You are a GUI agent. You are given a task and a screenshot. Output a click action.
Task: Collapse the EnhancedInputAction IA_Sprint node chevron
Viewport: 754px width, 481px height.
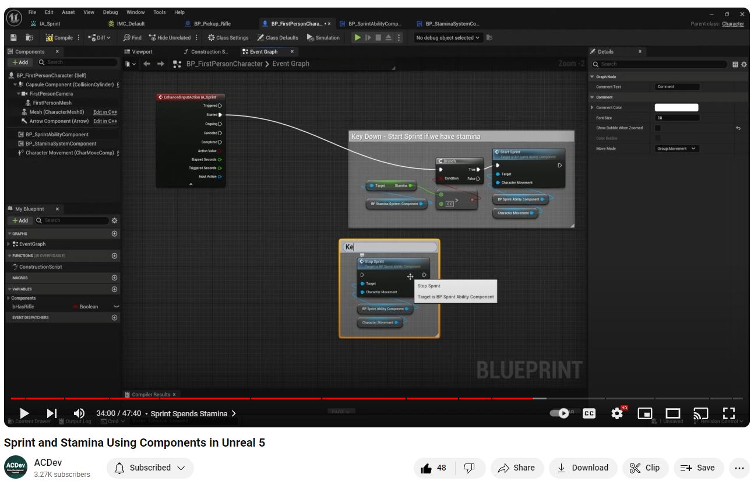click(191, 184)
